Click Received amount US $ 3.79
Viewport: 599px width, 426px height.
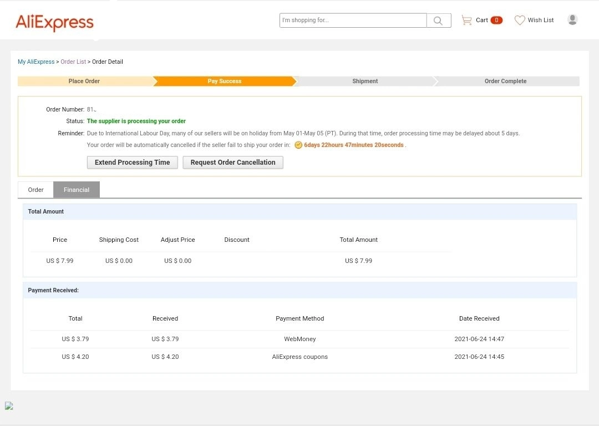165,339
